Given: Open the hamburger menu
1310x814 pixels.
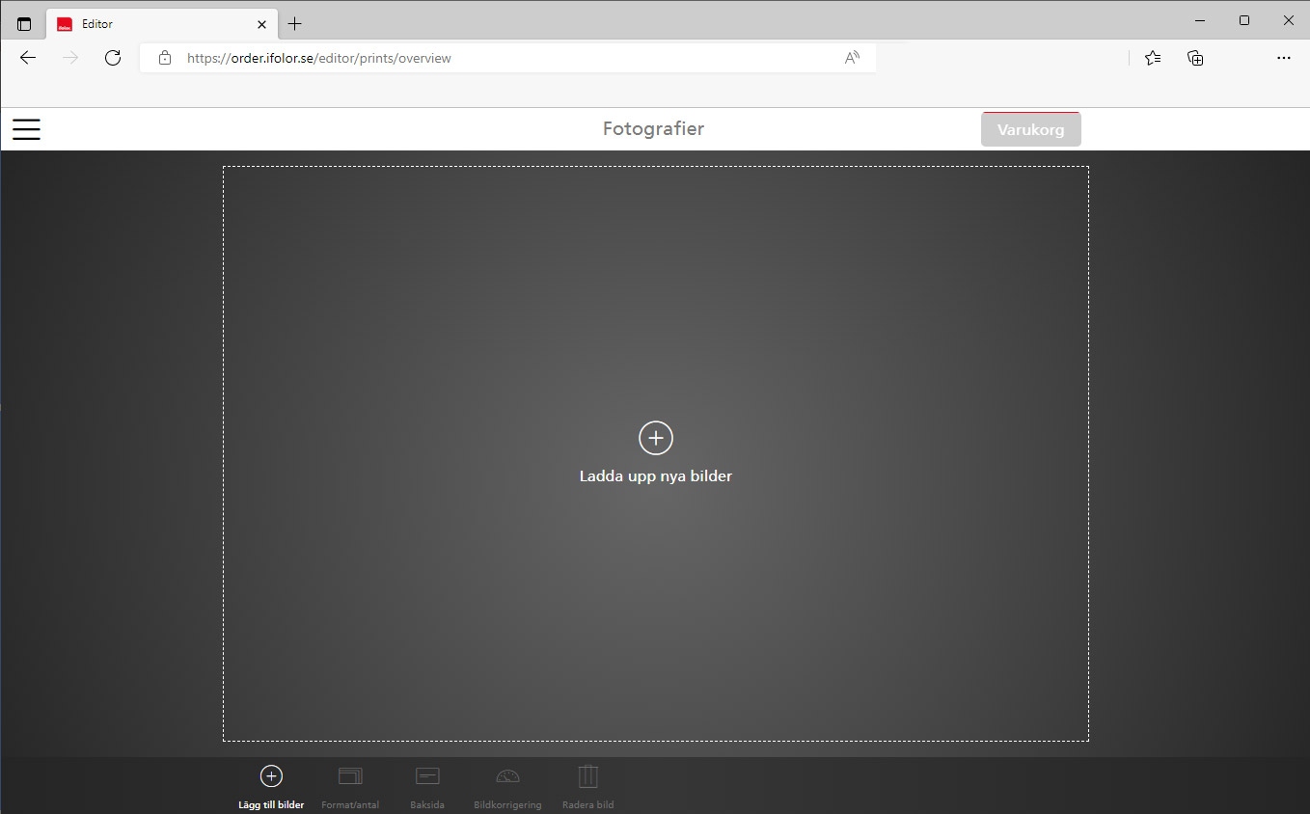Looking at the screenshot, I should 26,129.
